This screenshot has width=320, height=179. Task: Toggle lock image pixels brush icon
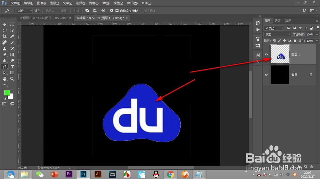[x=279, y=41]
